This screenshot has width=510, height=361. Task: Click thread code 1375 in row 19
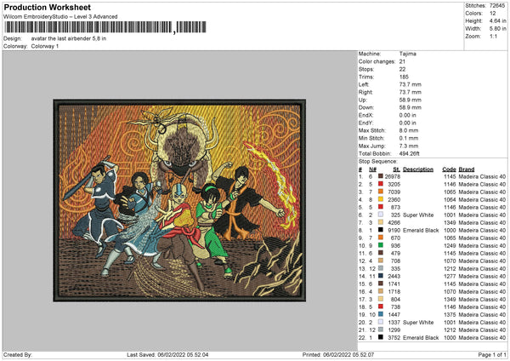tap(450, 315)
